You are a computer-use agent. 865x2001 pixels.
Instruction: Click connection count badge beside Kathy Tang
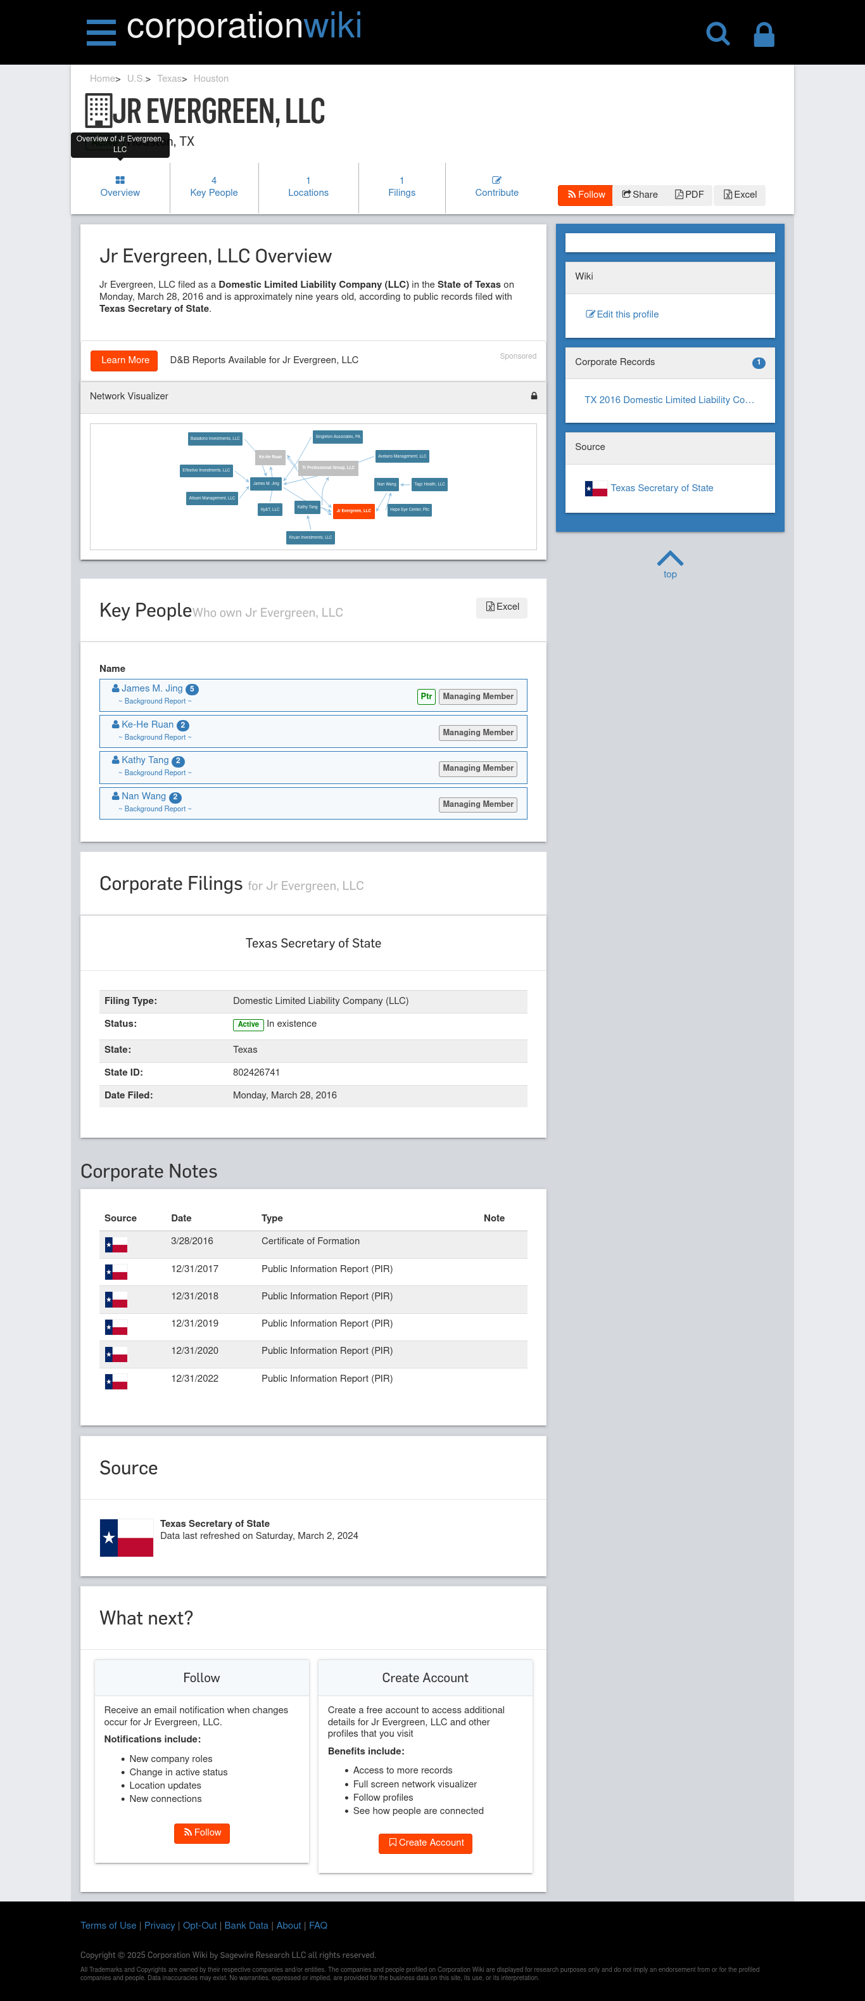[x=179, y=761]
